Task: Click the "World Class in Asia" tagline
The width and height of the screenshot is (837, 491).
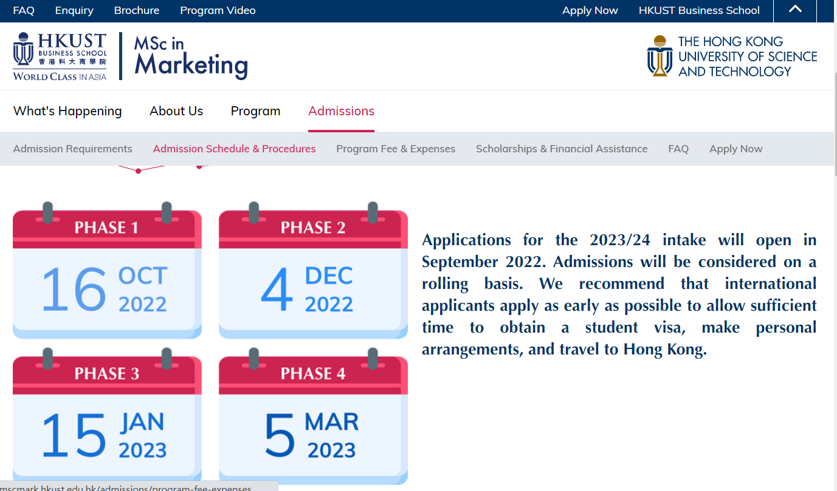Action: click(60, 76)
